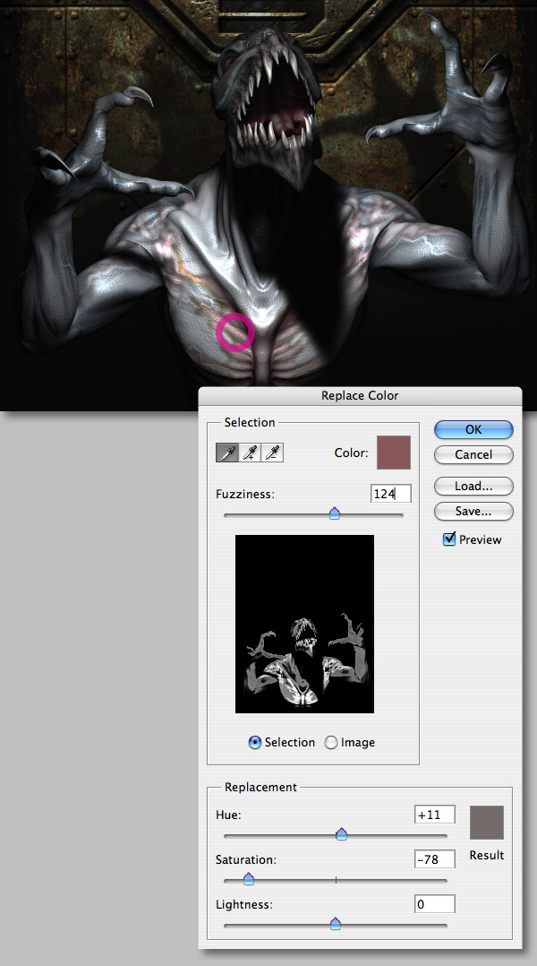Confirm with the OK button
The height and width of the screenshot is (966, 537).
pyautogui.click(x=473, y=429)
